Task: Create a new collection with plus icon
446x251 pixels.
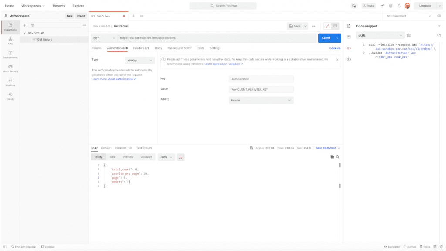Action: [24, 25]
